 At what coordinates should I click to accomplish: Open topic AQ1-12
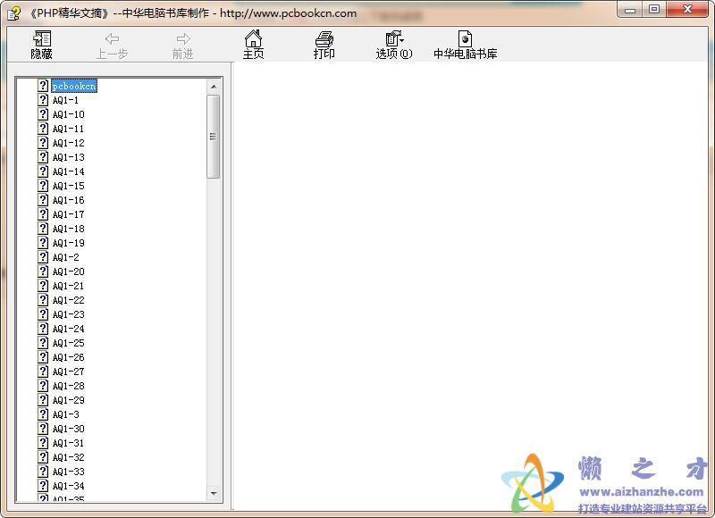(x=69, y=143)
